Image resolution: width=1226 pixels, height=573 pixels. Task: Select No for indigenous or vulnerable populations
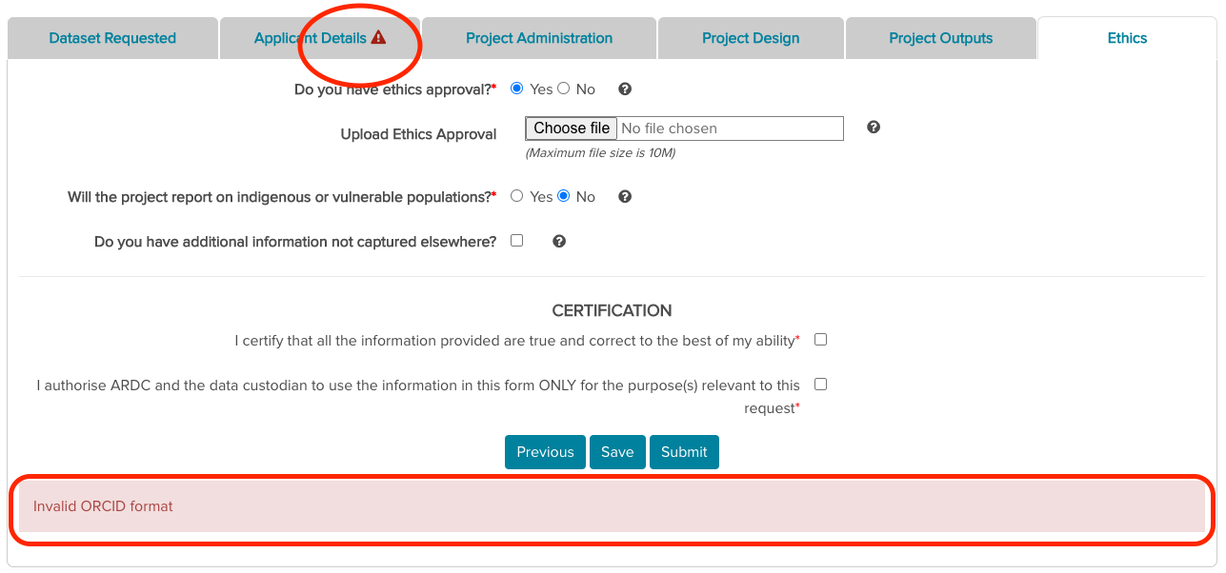point(564,196)
